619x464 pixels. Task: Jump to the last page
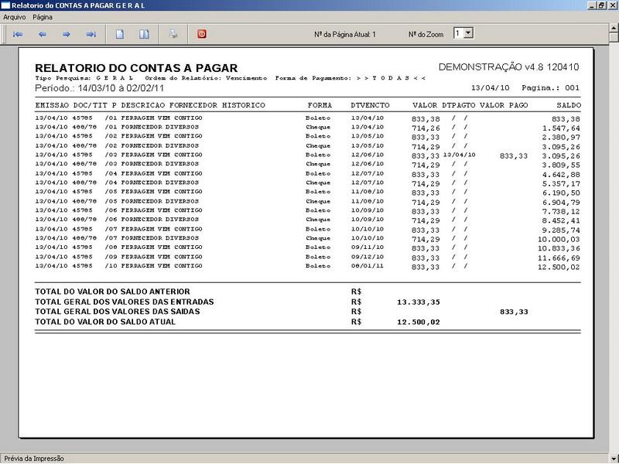click(91, 34)
